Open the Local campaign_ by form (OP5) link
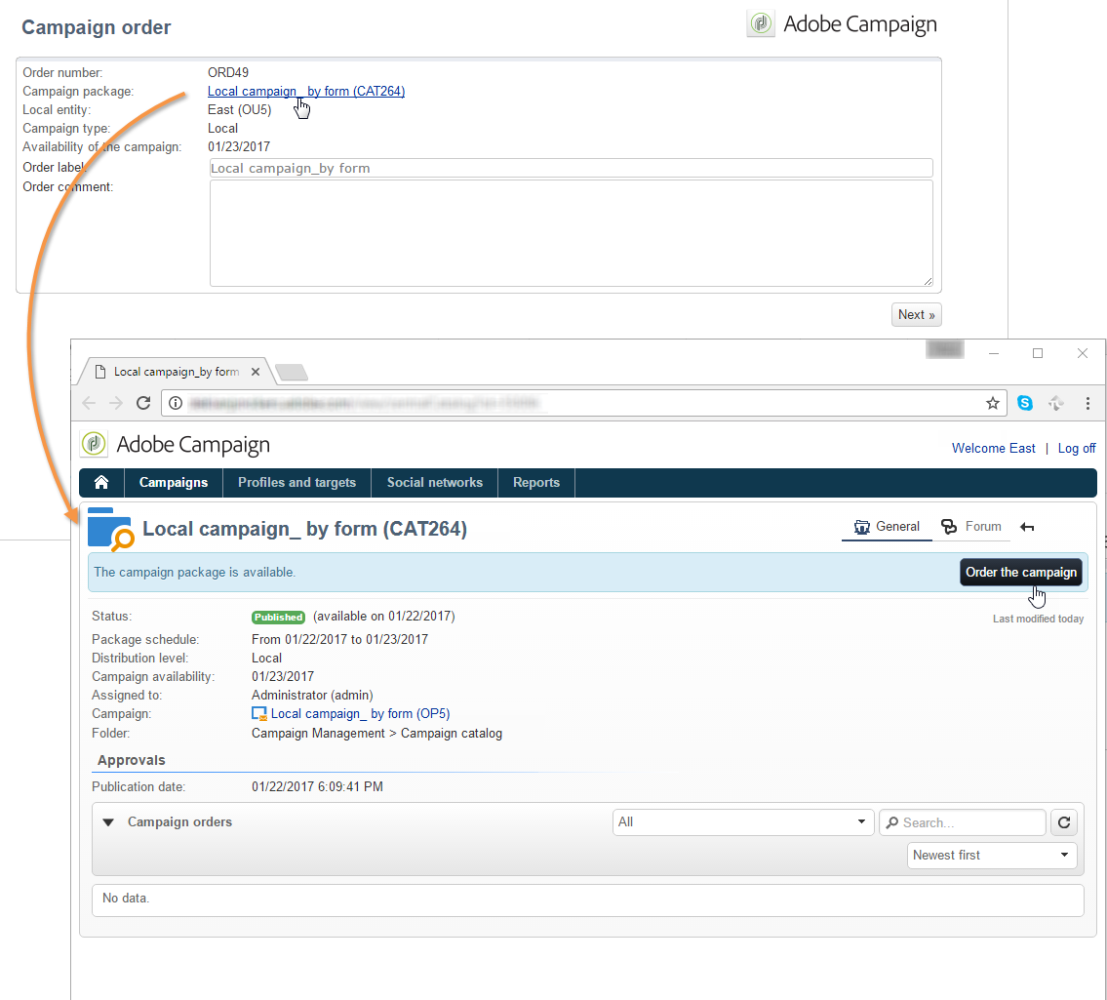 coord(360,714)
